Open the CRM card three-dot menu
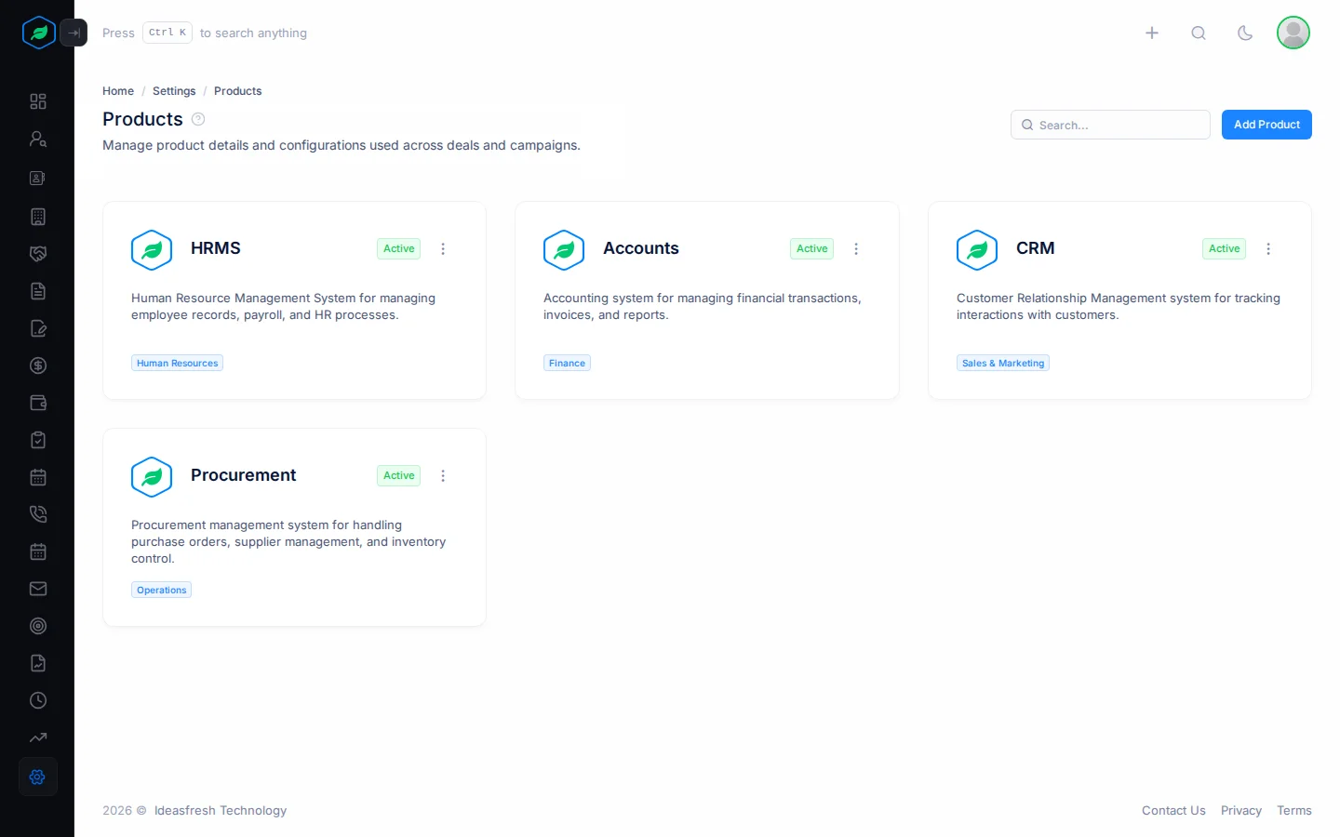 click(1268, 248)
